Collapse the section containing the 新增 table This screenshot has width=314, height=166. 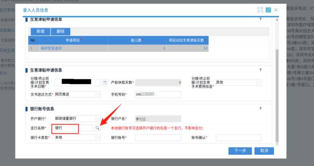click(x=260, y=19)
